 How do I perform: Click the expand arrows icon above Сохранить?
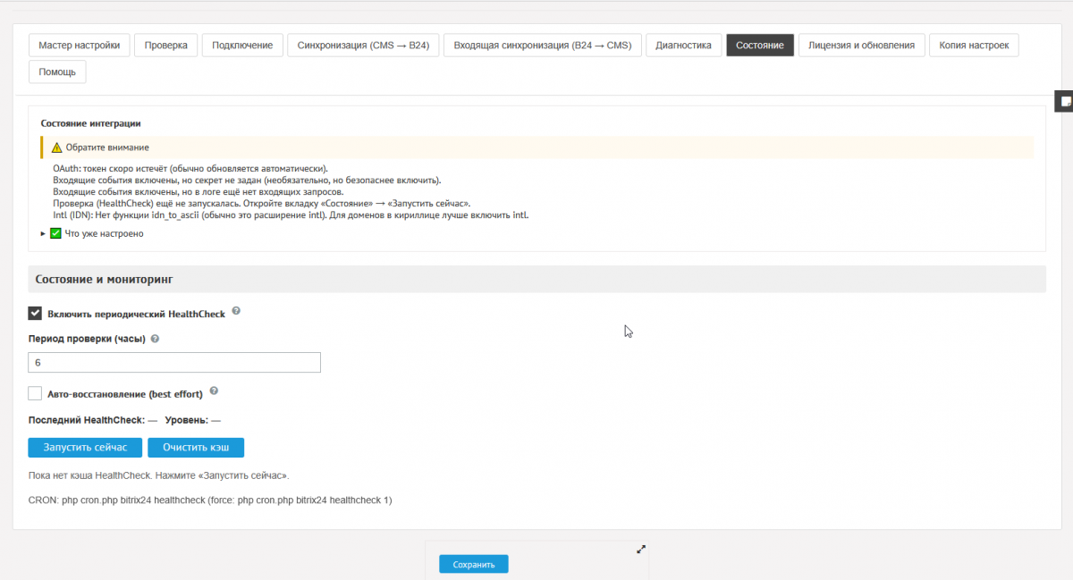coord(640,550)
